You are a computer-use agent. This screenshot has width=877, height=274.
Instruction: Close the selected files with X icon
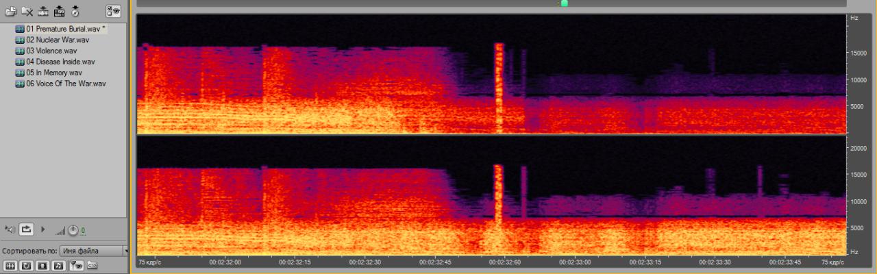[27, 11]
